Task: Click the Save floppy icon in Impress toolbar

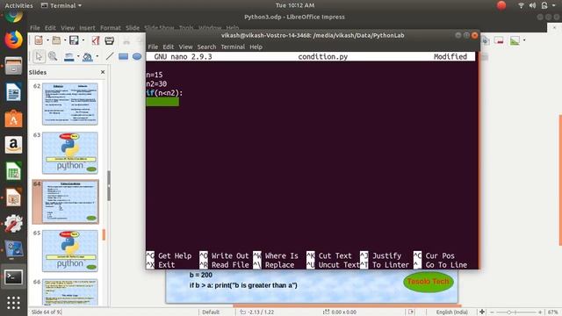Action: tap(74, 40)
